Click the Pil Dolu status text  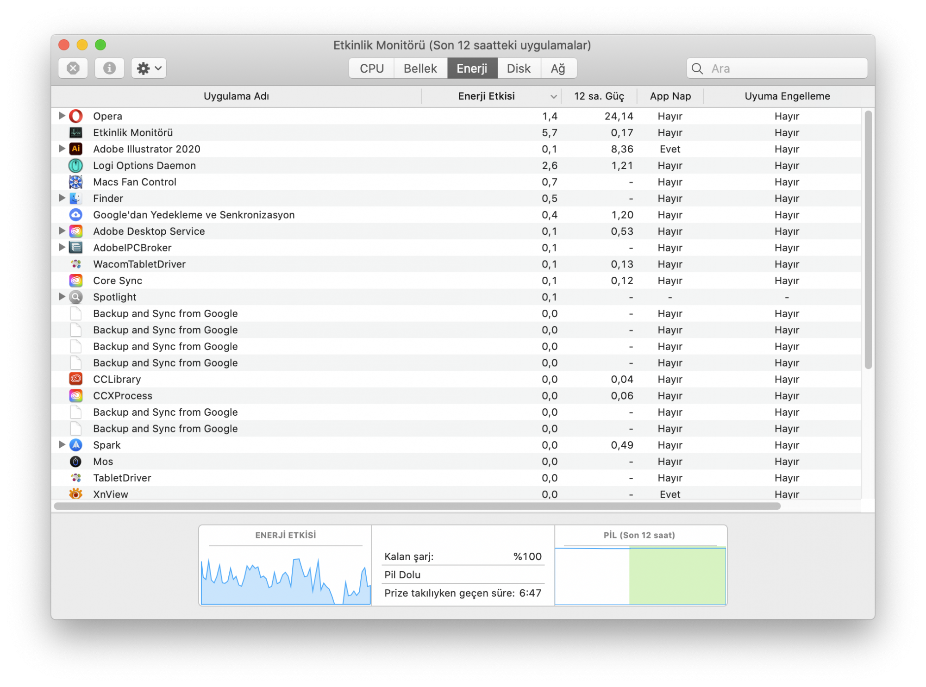402,575
